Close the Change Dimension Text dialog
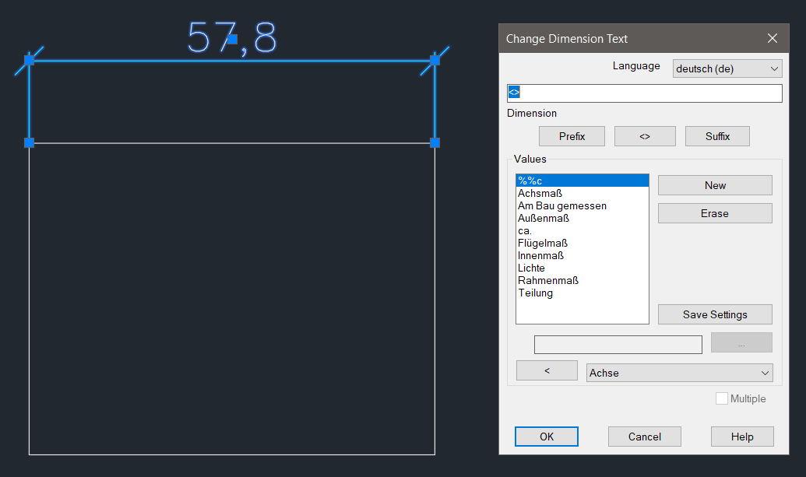Image resolution: width=806 pixels, height=477 pixels. 772,38
